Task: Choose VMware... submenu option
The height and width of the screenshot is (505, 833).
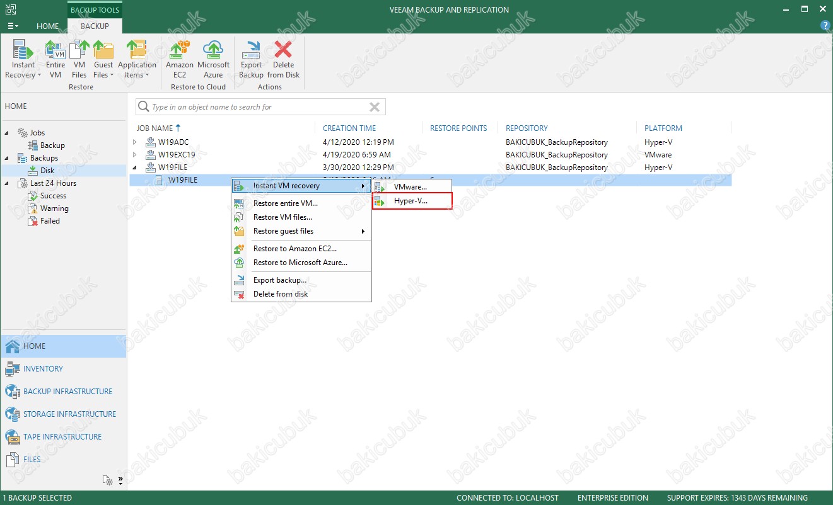Action: (412, 187)
